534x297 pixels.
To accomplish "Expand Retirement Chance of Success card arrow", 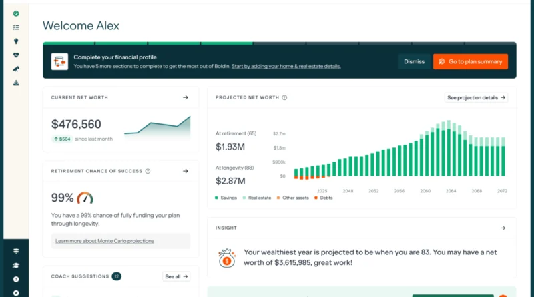I will pos(186,171).
